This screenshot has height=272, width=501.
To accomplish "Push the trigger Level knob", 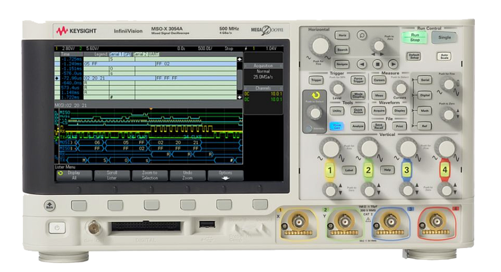I will 337,88.
